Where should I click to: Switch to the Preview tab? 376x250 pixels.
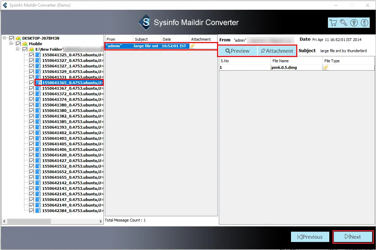click(237, 51)
